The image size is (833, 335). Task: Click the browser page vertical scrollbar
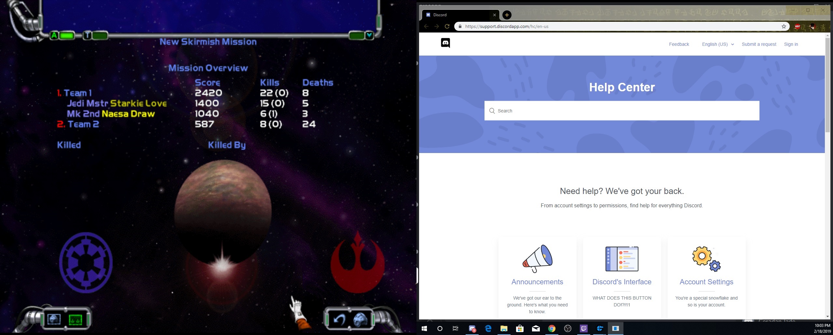click(827, 85)
